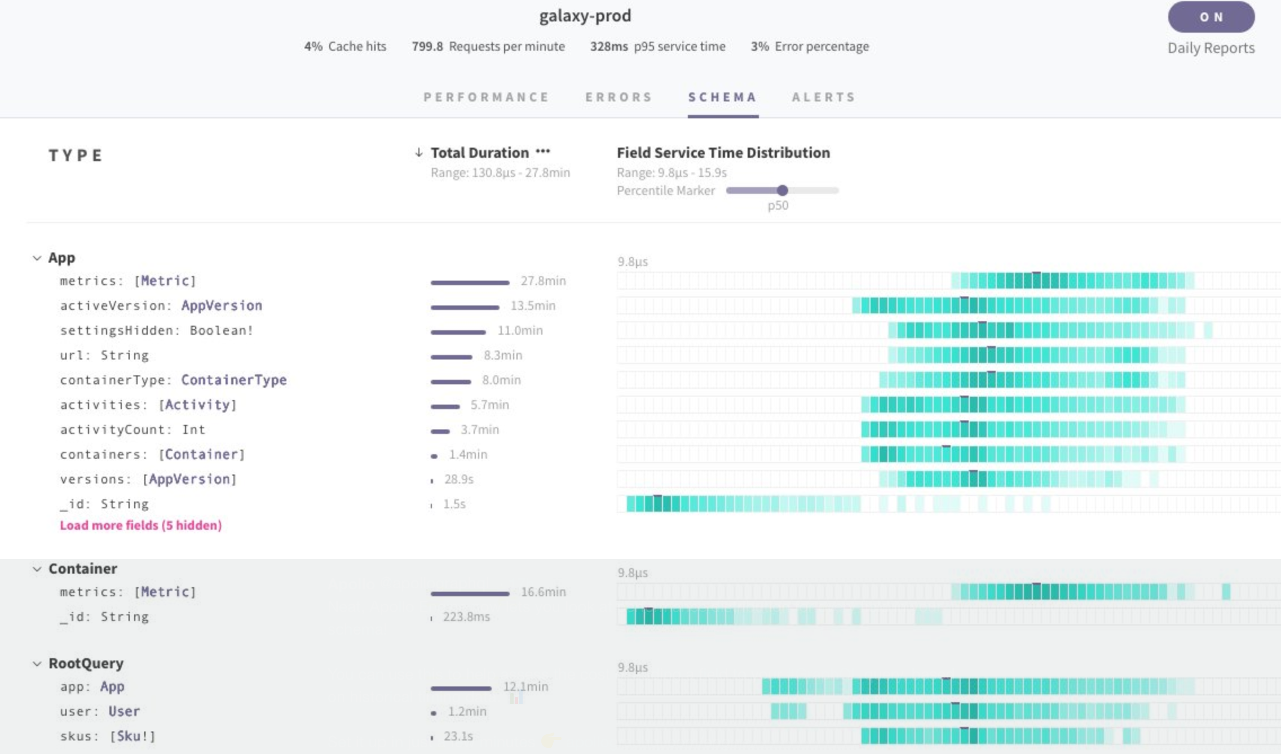Click the Activity type link on activities
Viewport: 1281px width, 754px height.
[x=197, y=405]
